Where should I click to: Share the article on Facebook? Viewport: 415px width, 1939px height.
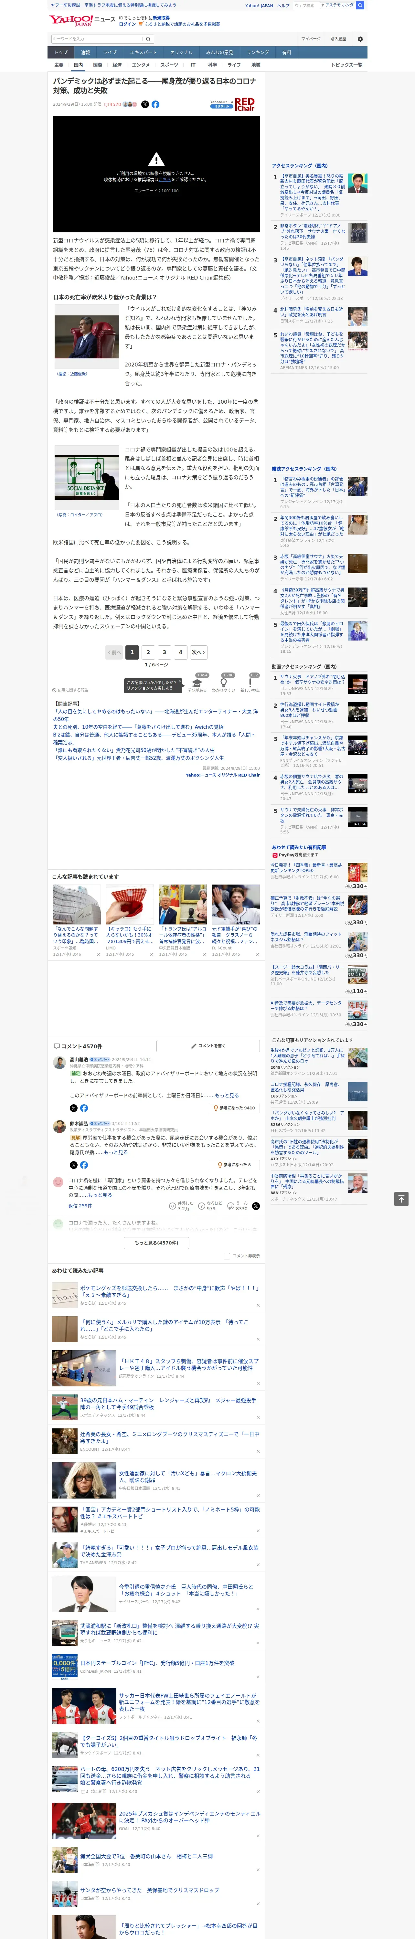point(155,105)
